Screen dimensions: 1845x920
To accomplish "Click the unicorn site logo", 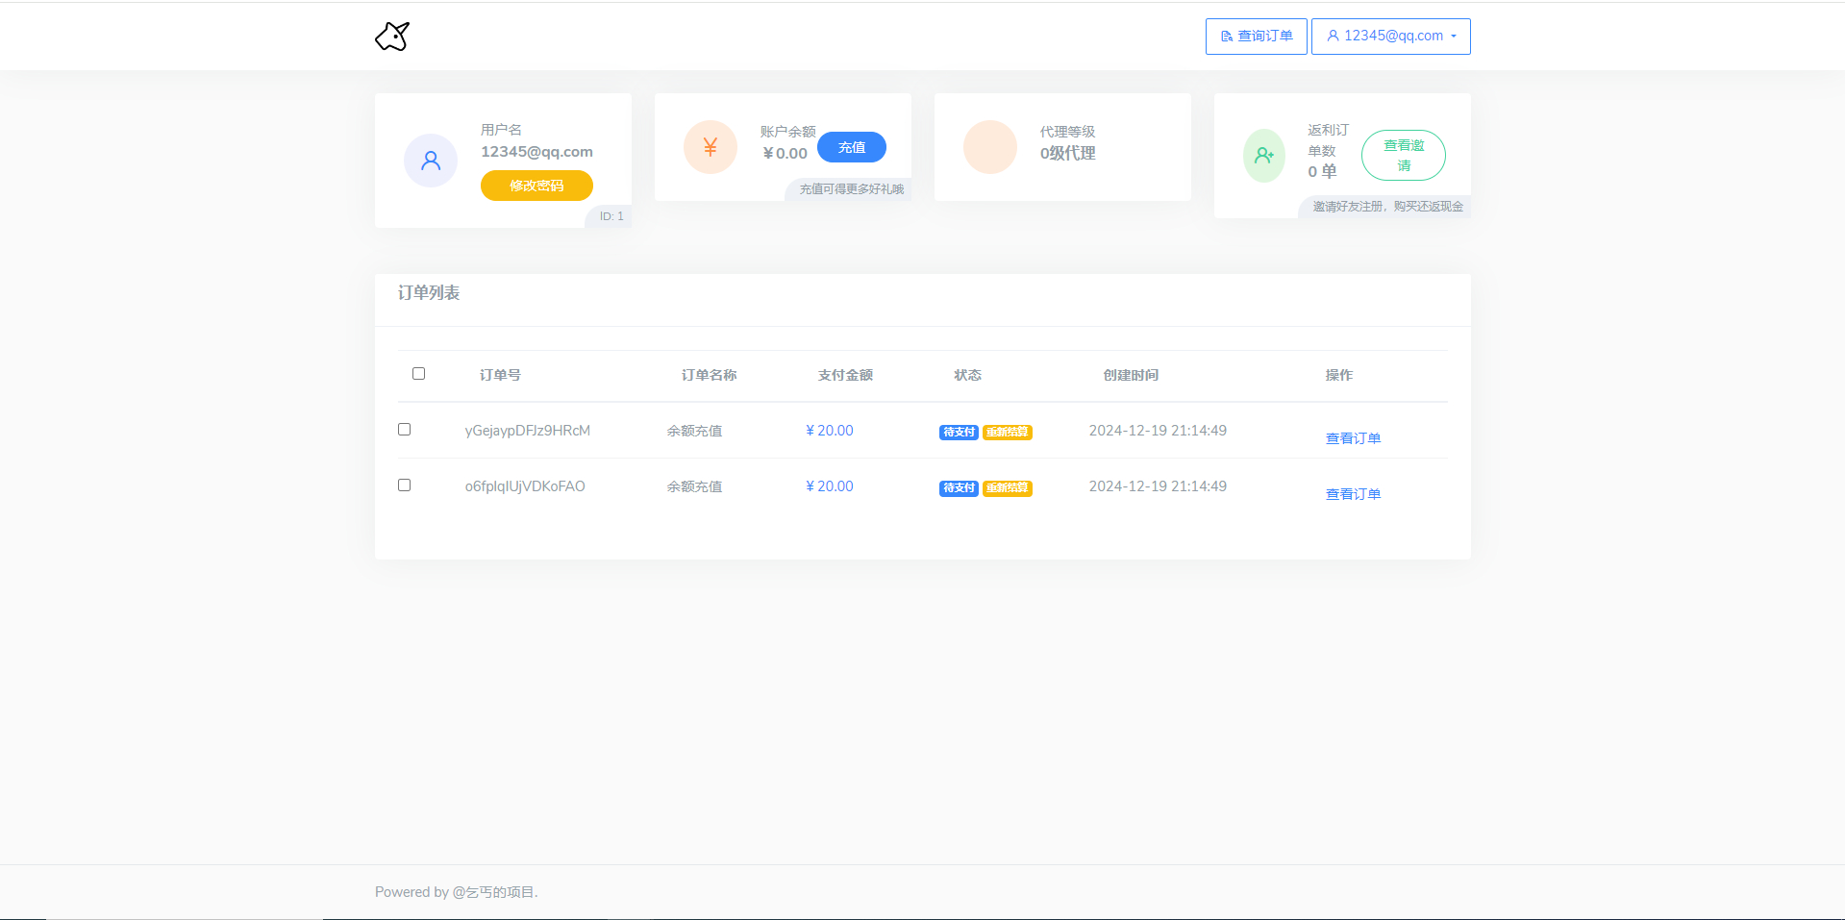I will (392, 37).
